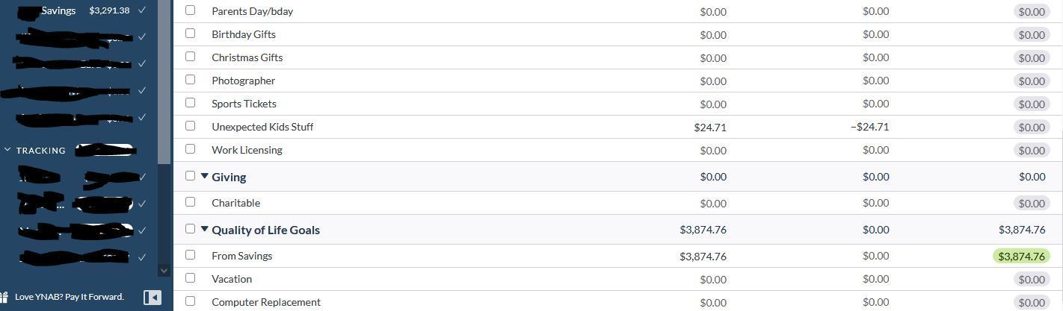This screenshot has width=1063, height=311.
Task: Open Love YNAB? Pay It Forward link
Action: coord(70,297)
